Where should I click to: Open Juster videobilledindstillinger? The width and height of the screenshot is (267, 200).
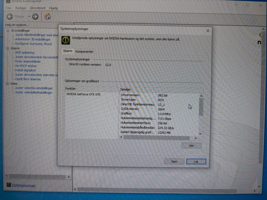tap(34, 92)
